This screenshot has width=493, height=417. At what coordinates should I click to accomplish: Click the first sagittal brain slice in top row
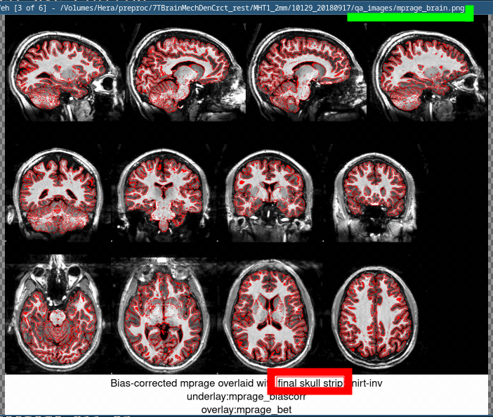pyautogui.click(x=65, y=76)
